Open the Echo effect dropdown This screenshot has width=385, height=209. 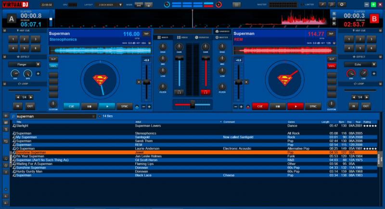(x=374, y=64)
